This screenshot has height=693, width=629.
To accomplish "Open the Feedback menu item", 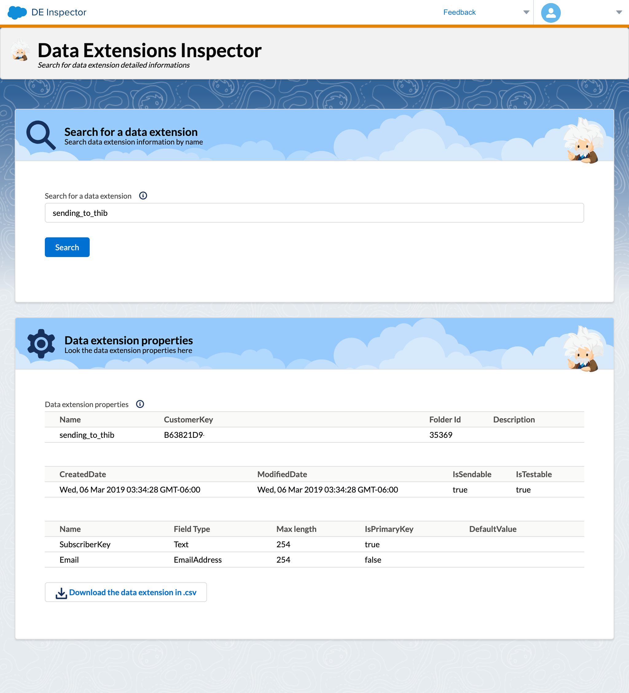I will click(x=459, y=12).
